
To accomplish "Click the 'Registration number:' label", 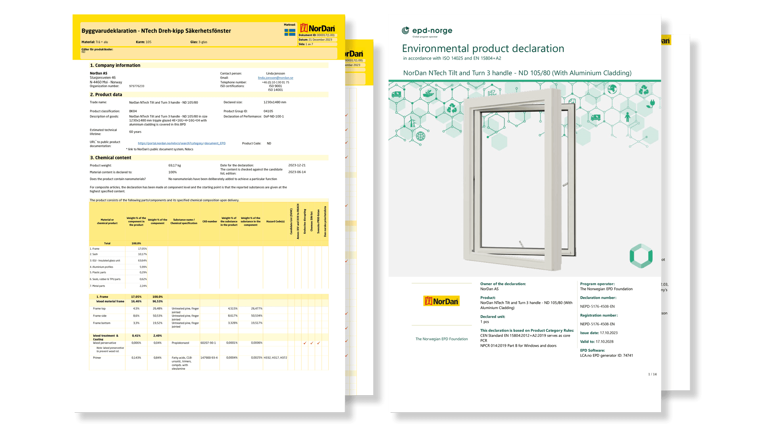I will pos(599,315).
